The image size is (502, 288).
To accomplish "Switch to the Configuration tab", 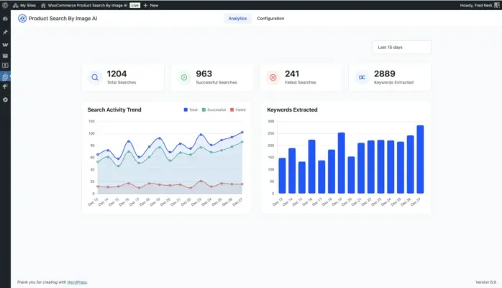I will 270,19.
